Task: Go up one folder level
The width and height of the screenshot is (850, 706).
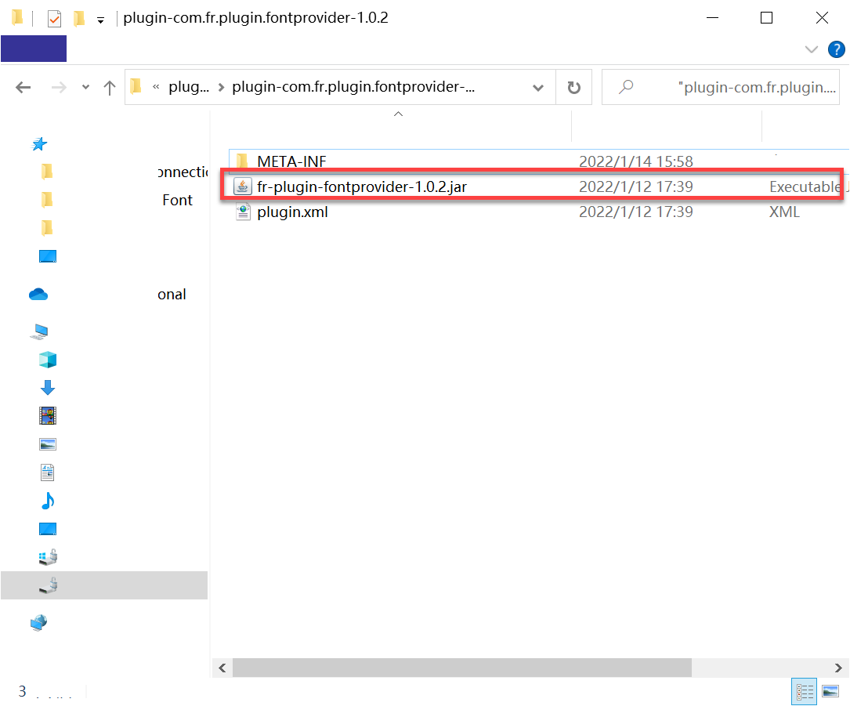Action: point(110,87)
